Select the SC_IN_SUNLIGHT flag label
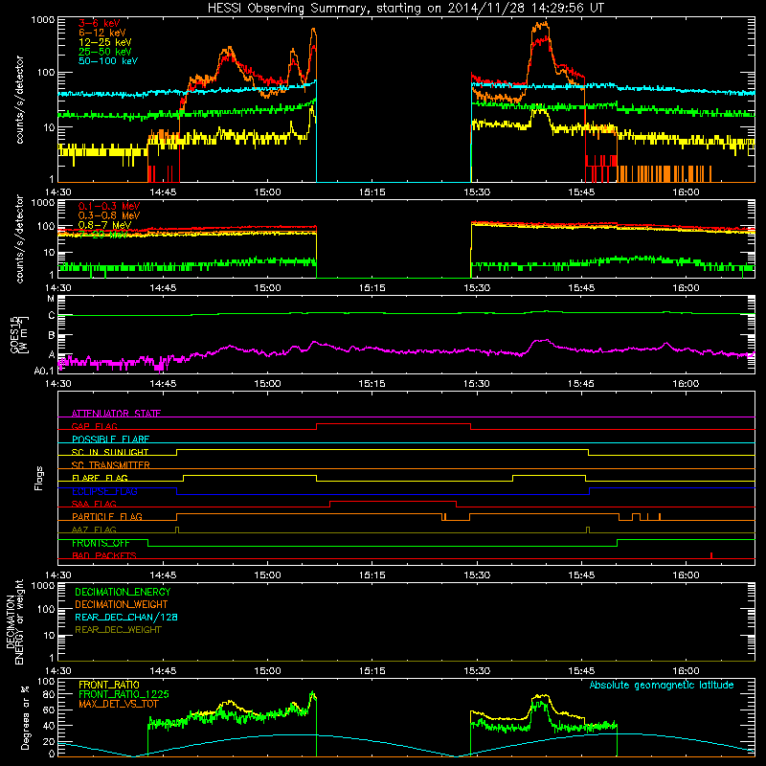 110,452
